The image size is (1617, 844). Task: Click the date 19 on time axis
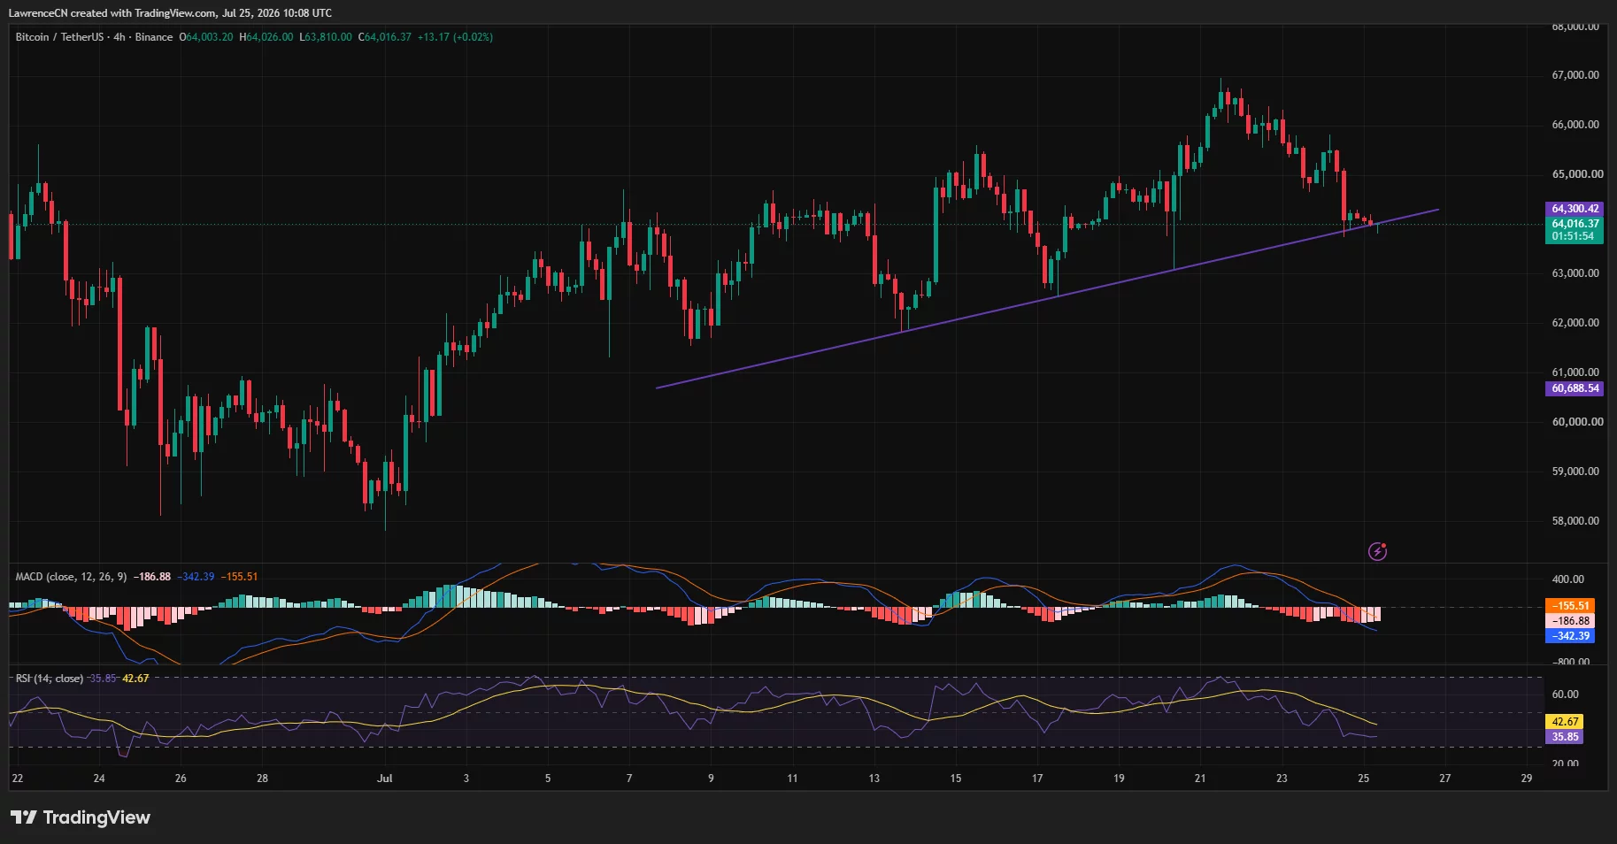click(1119, 779)
